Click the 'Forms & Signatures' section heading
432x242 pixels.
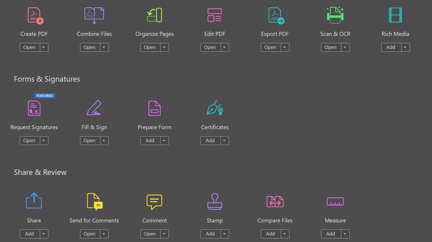[x=47, y=79]
